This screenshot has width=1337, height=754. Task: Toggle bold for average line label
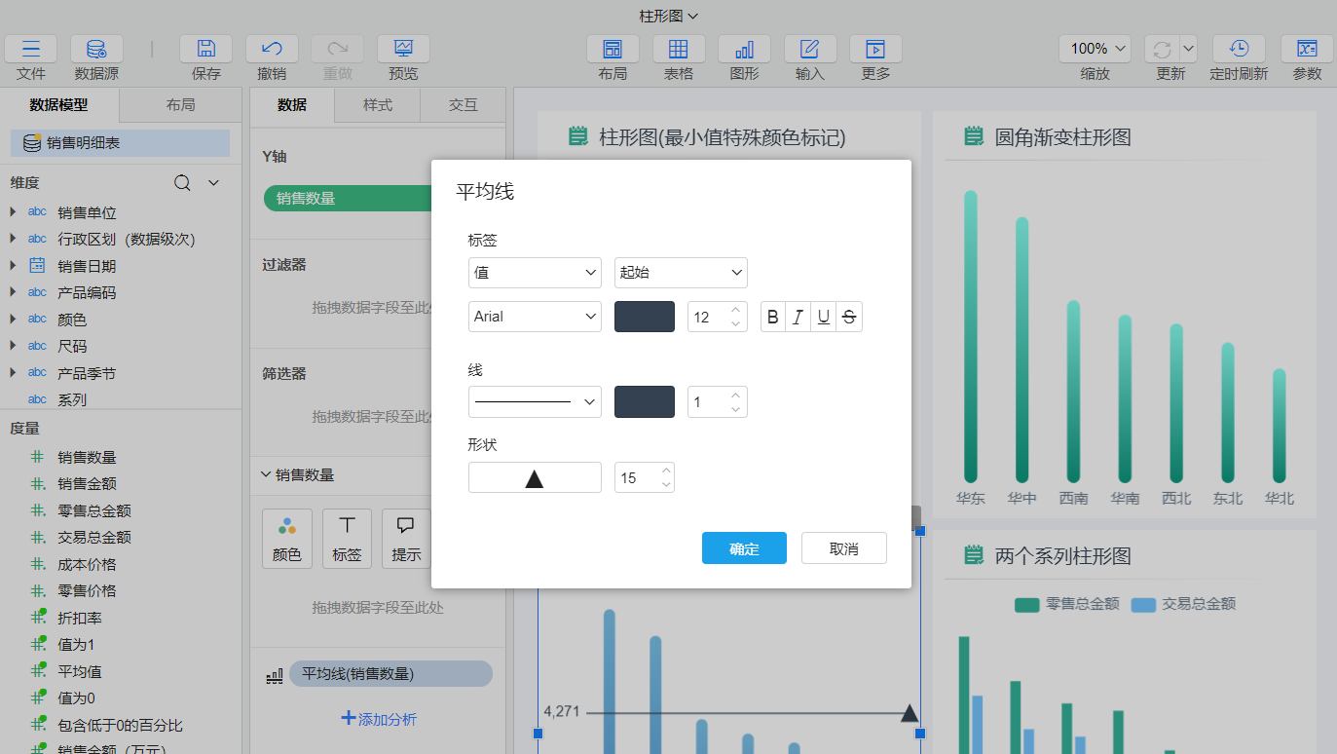pyautogui.click(x=773, y=317)
